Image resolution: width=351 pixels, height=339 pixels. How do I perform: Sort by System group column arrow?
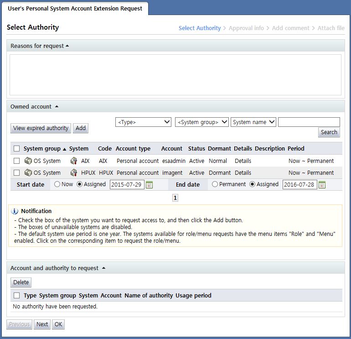point(64,149)
